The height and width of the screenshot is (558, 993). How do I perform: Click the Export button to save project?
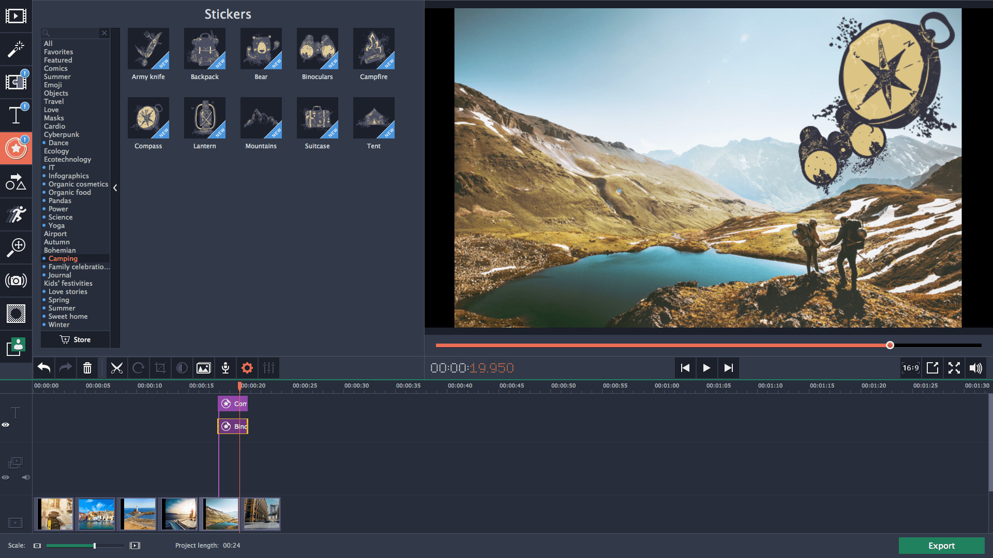pyautogui.click(x=941, y=545)
